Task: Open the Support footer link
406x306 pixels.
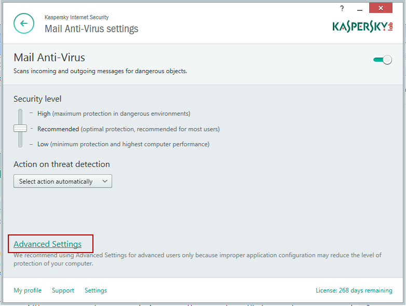Action: coord(63,290)
